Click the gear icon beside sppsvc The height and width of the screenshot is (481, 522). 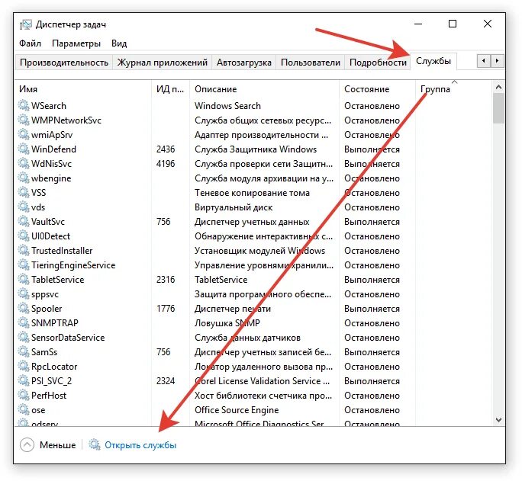(x=24, y=294)
